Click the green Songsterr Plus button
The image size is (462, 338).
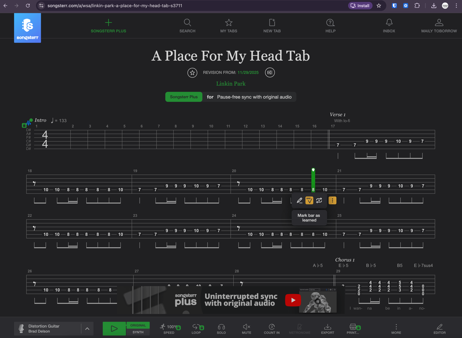(x=184, y=97)
